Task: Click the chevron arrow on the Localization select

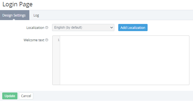Action: click(x=112, y=28)
